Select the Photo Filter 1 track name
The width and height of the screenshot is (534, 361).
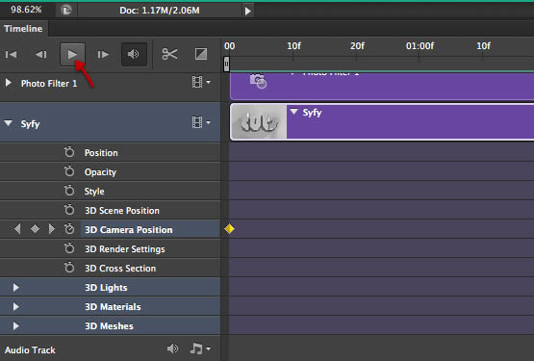tap(49, 84)
